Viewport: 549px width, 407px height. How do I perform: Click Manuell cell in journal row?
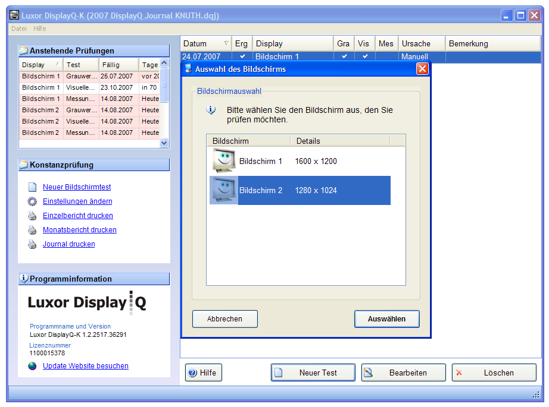[x=422, y=56]
